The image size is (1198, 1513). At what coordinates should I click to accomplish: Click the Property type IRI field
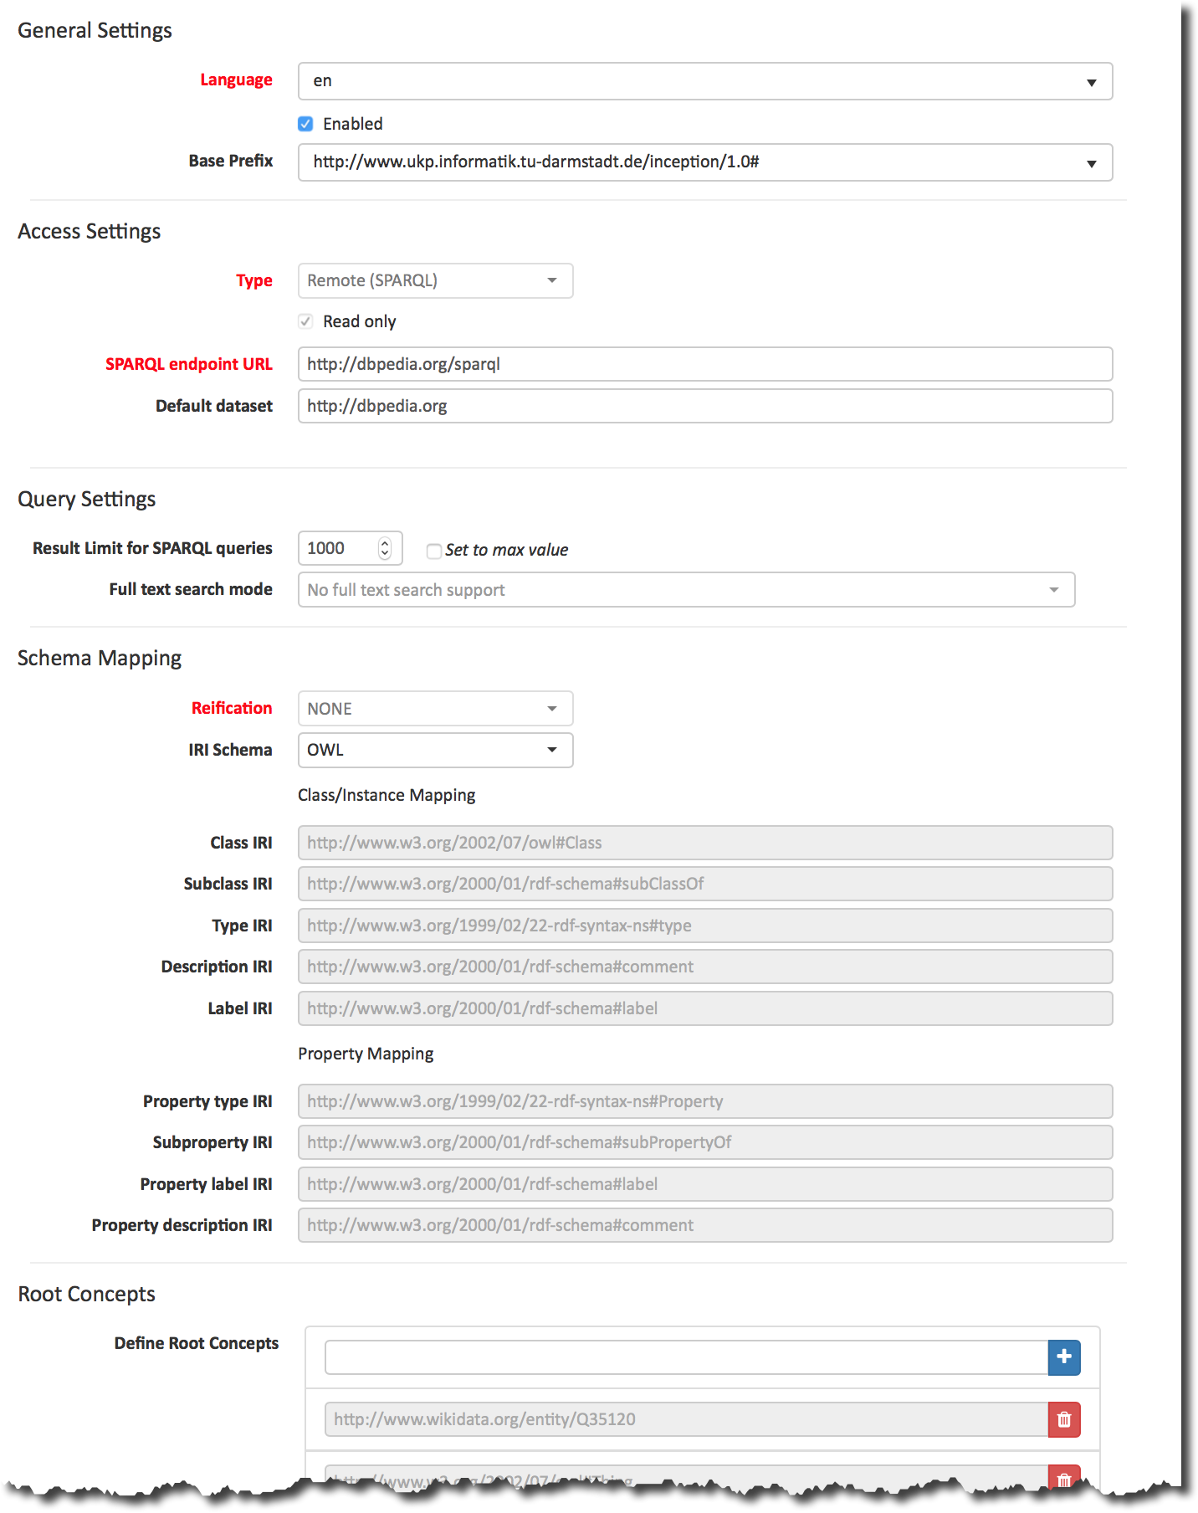pos(704,1101)
